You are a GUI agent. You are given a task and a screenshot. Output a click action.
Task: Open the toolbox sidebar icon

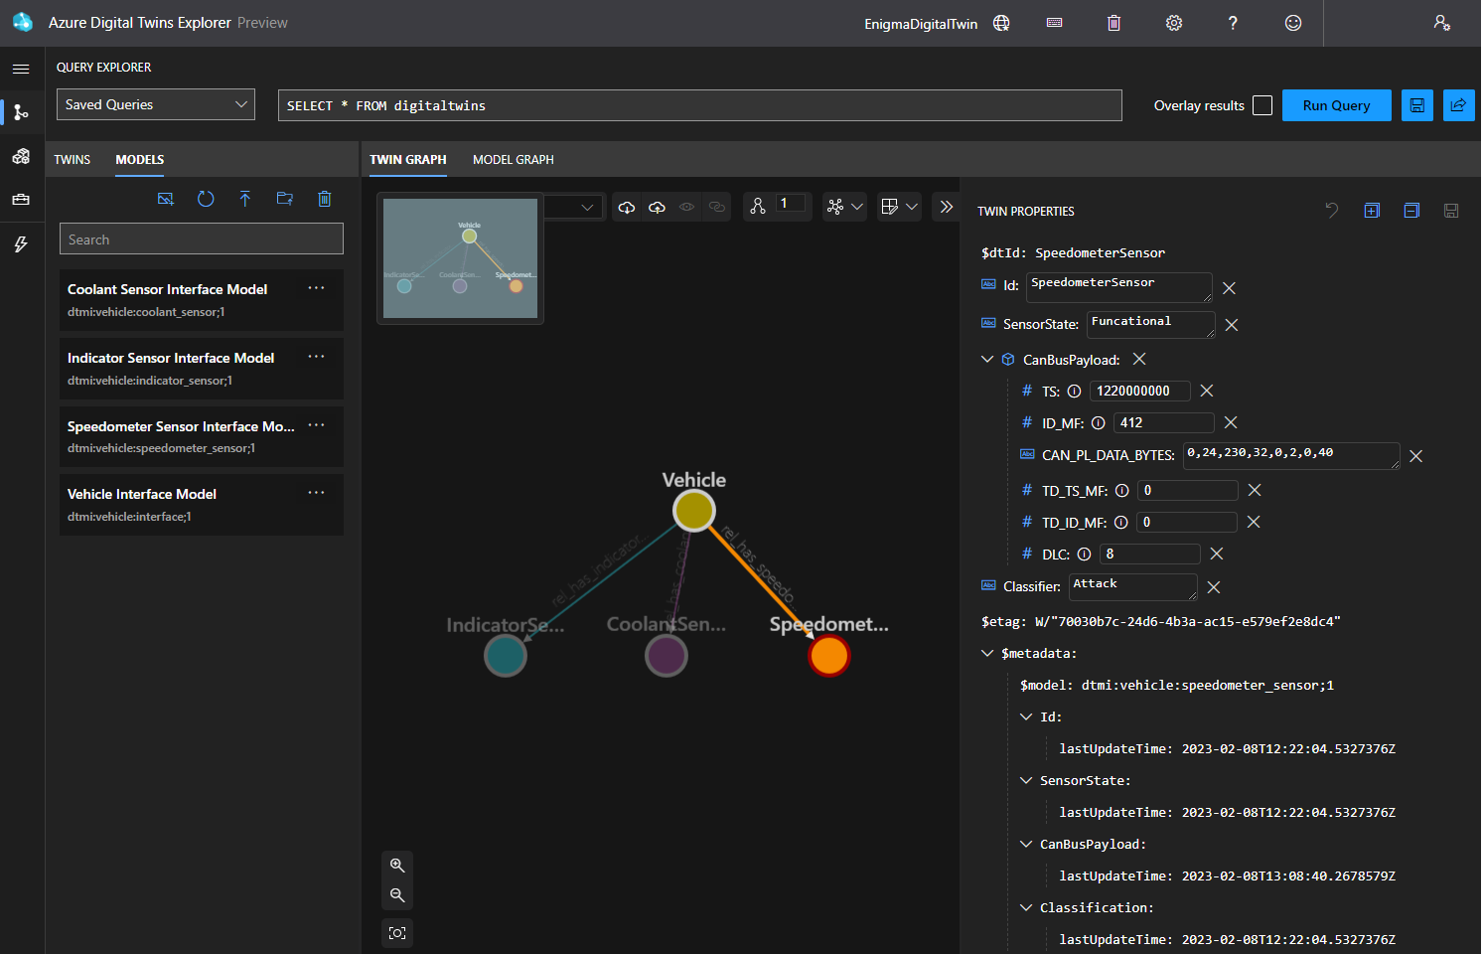21,200
